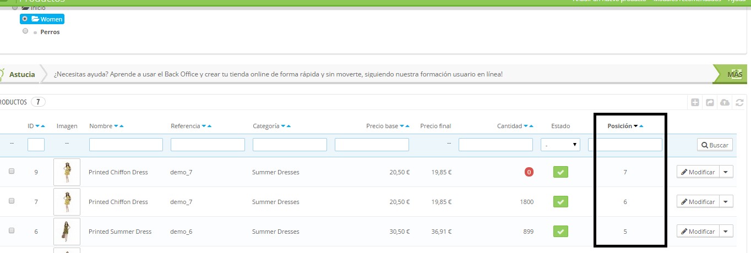Click the Nombre filter input field
The width and height of the screenshot is (751, 253).
(126, 145)
